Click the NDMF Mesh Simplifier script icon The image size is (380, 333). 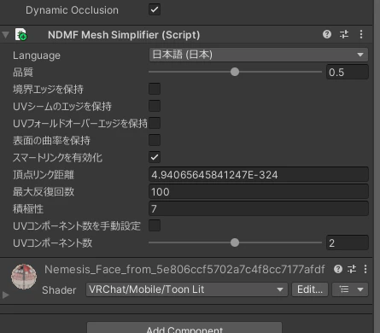pos(21,35)
